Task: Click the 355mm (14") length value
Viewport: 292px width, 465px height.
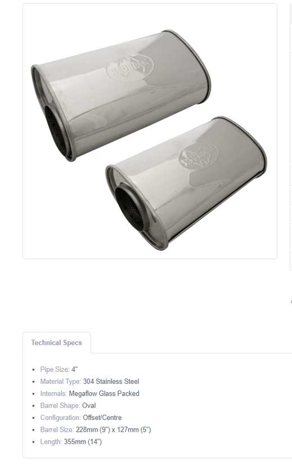Action: click(83, 442)
